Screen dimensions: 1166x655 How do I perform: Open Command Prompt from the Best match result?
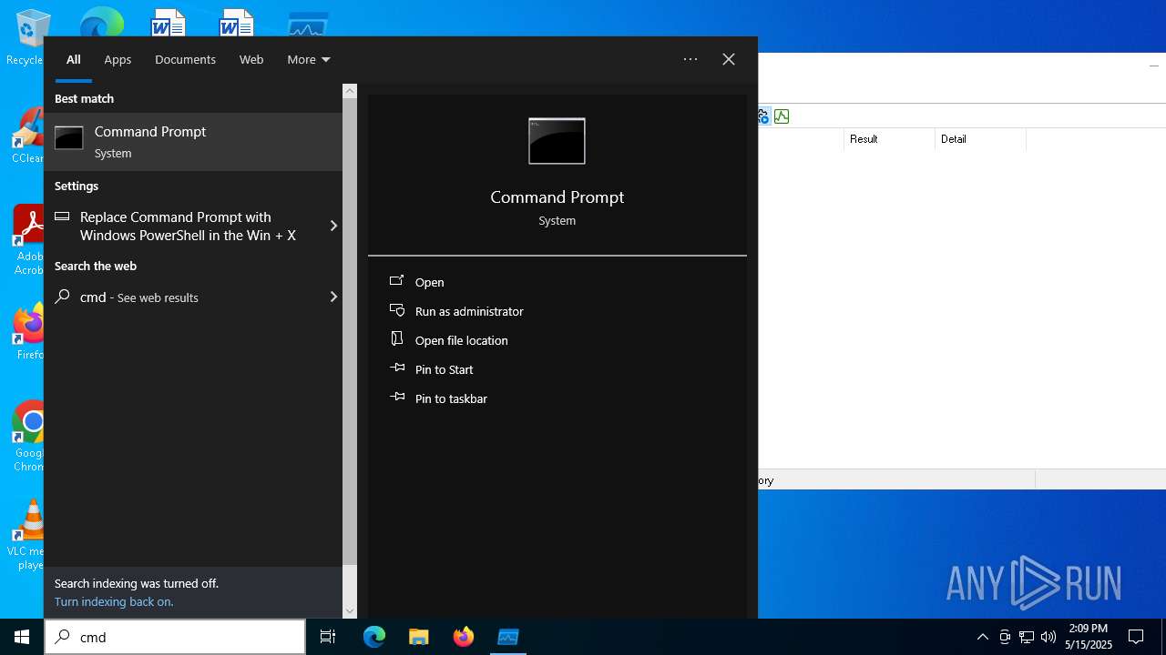click(193, 142)
